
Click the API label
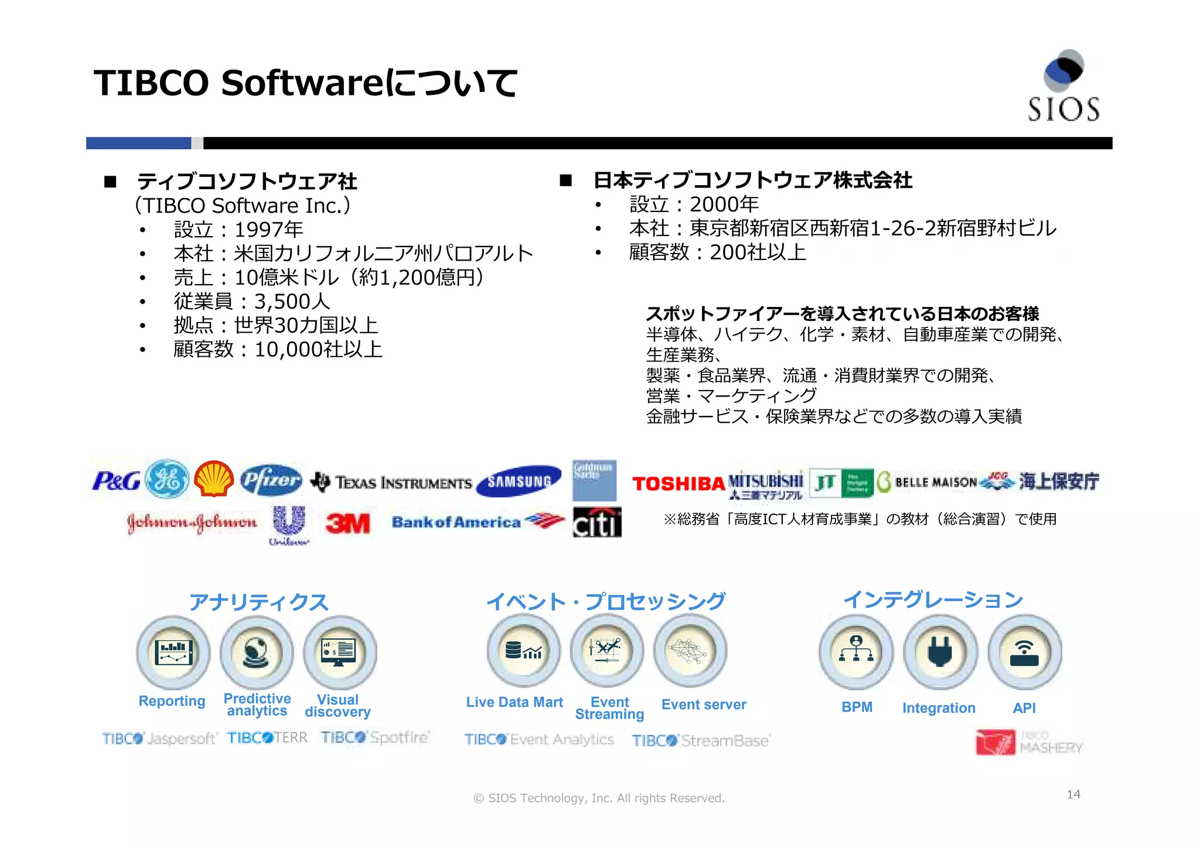[1024, 708]
